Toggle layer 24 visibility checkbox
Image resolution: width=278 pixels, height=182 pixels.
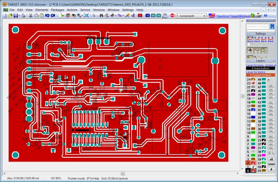point(253,80)
